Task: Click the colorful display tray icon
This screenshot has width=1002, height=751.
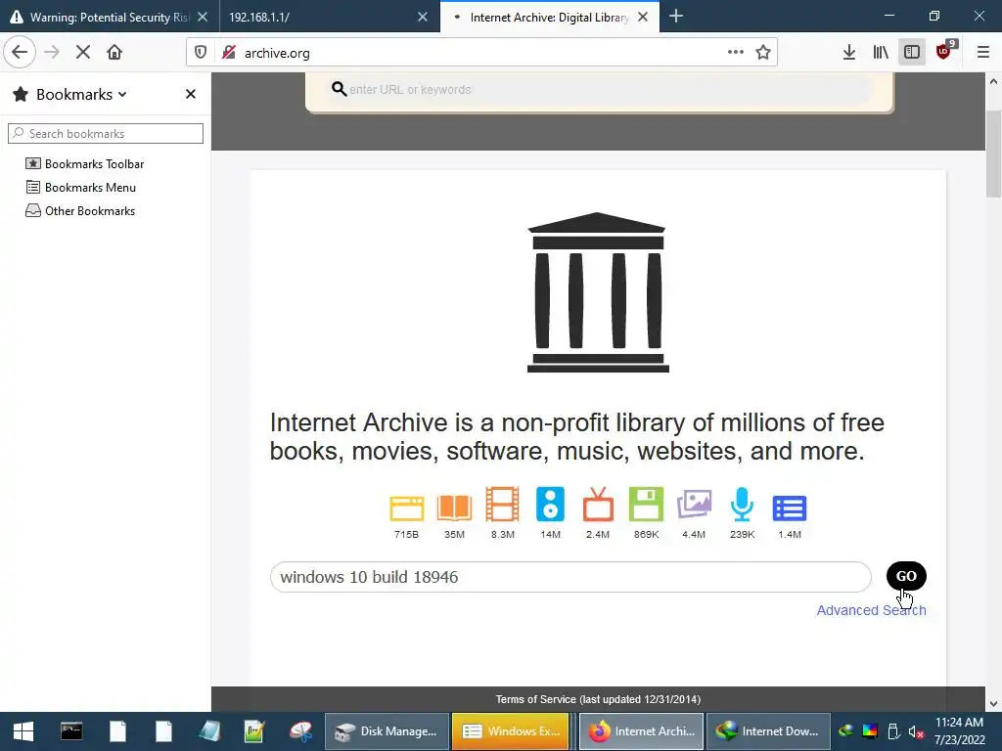Action: tap(870, 731)
